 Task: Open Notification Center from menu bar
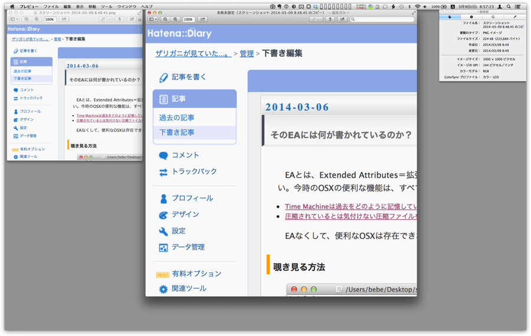click(518, 6)
